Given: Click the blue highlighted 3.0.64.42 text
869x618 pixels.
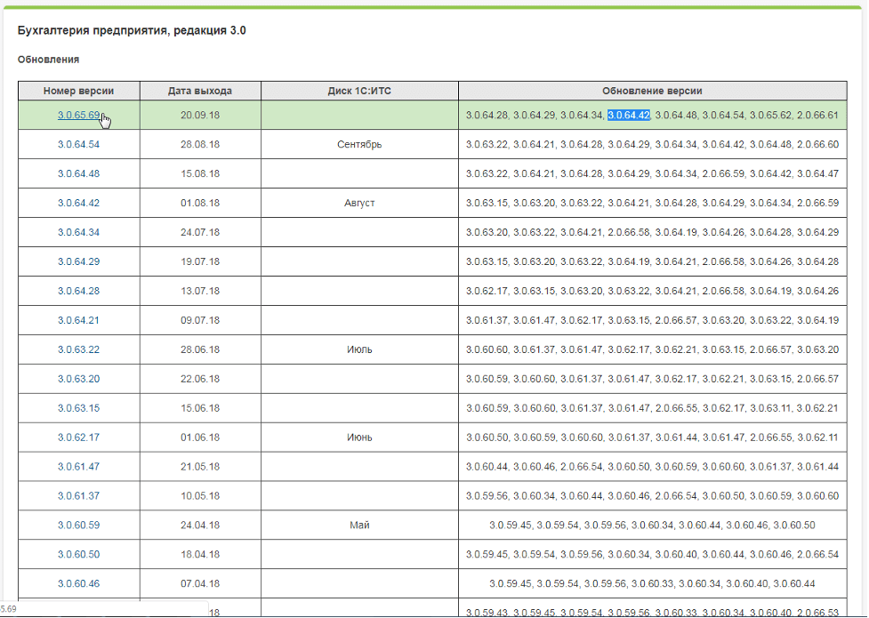Looking at the screenshot, I should 629,116.
